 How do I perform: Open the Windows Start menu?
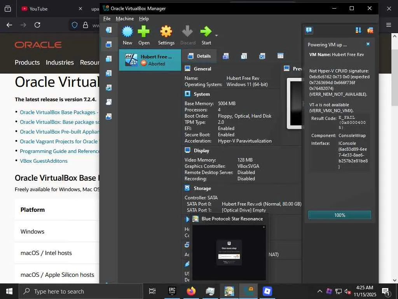point(9,291)
